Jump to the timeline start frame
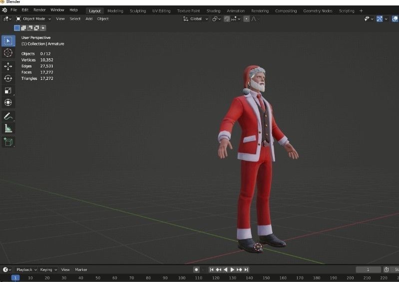This screenshot has height=282, width=399. (211, 270)
